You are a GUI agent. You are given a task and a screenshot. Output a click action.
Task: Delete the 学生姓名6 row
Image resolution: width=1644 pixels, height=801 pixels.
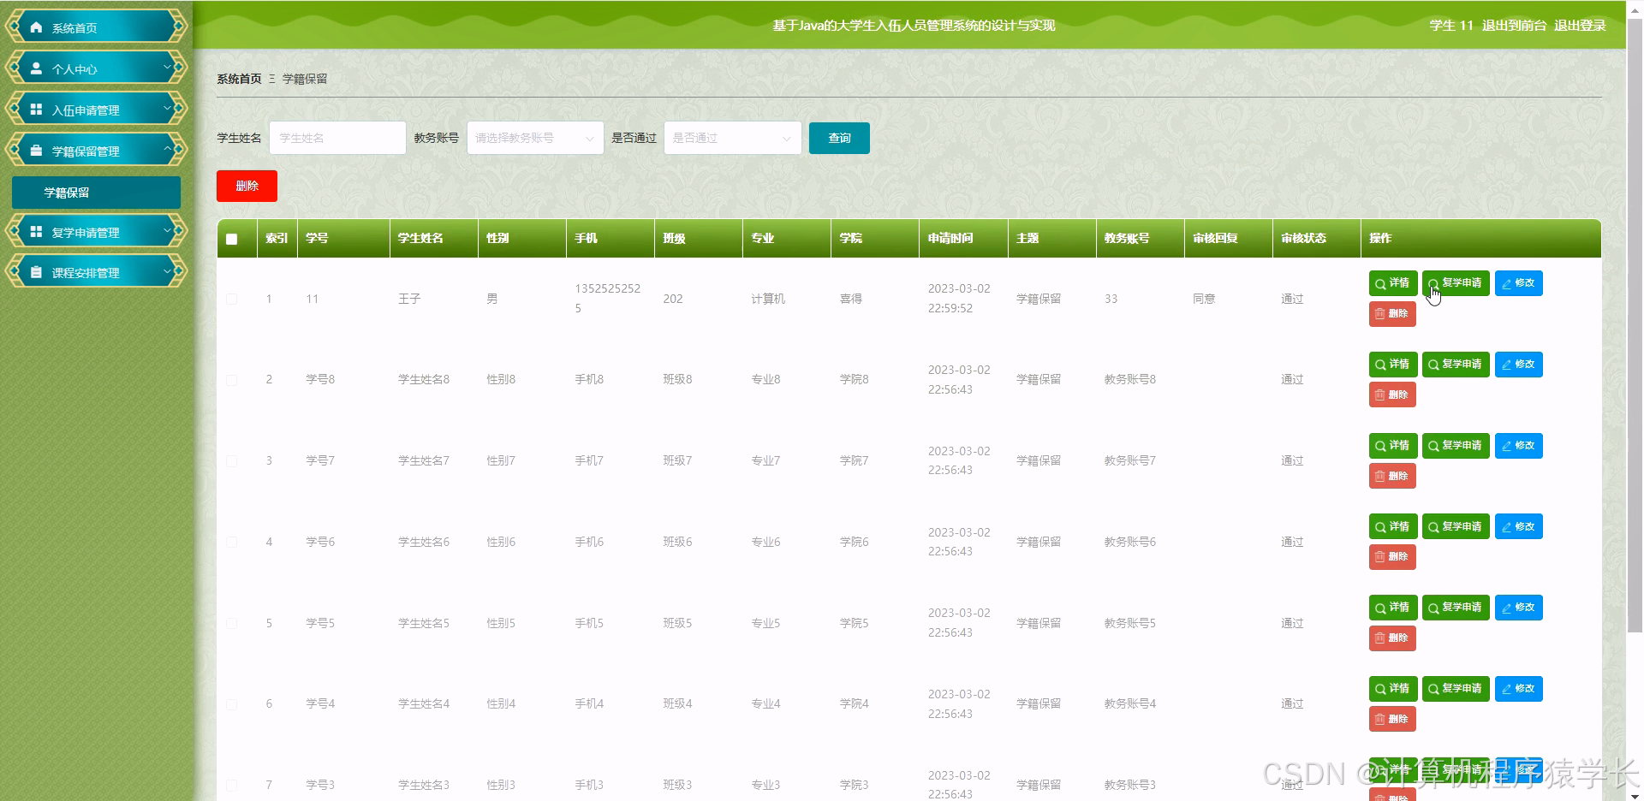coord(1392,557)
